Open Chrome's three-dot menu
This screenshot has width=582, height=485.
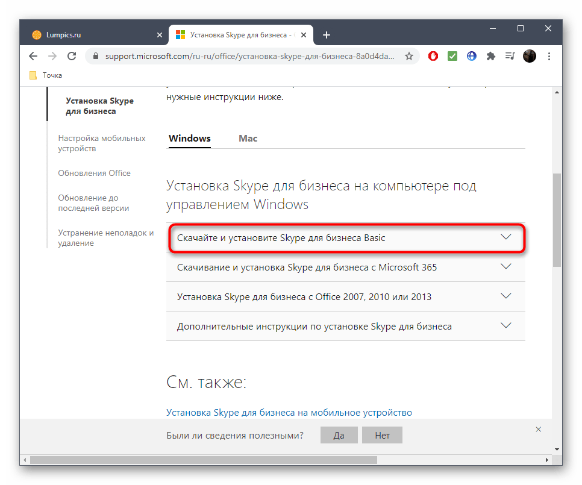(x=549, y=56)
